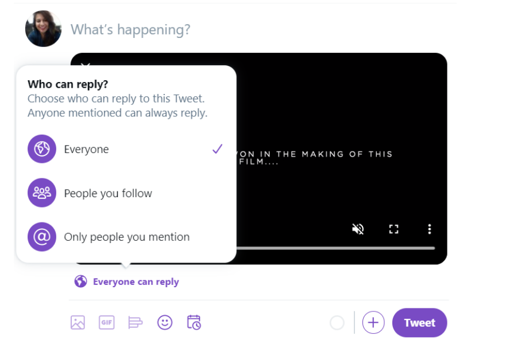
Task: Open the video's three-dot options menu
Action: pyautogui.click(x=429, y=229)
